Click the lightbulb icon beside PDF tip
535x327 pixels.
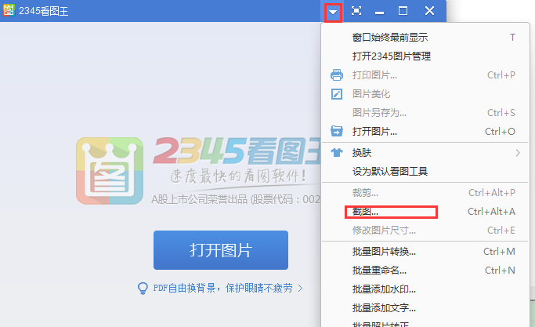[143, 289]
